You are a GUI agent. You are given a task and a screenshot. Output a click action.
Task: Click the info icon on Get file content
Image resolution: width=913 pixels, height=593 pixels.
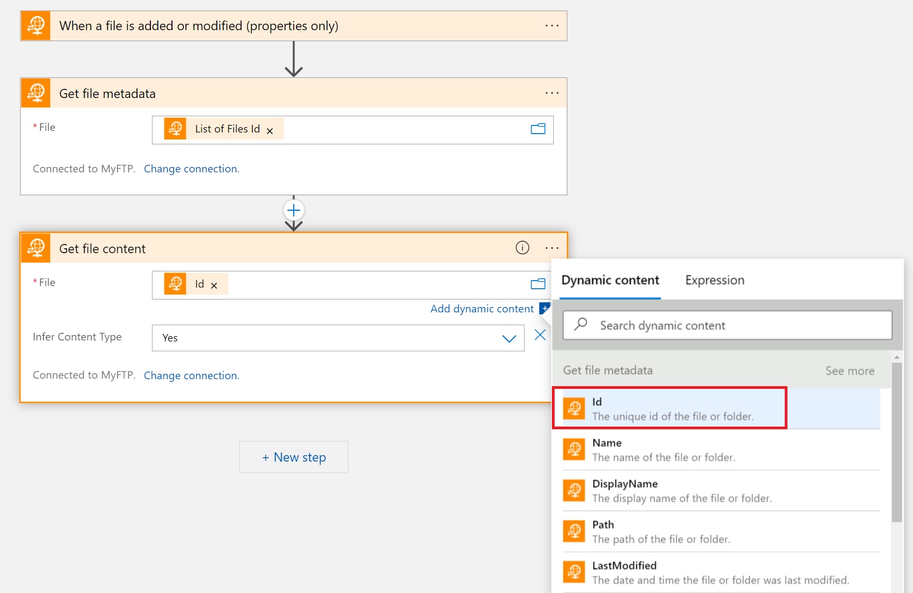522,248
